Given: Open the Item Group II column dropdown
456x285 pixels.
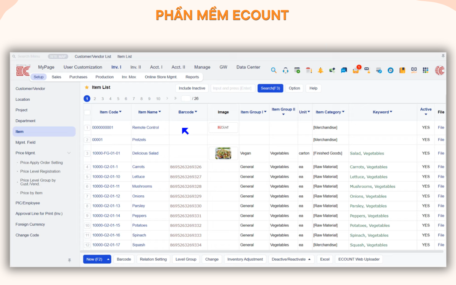Looking at the screenshot, I should pos(283,114).
